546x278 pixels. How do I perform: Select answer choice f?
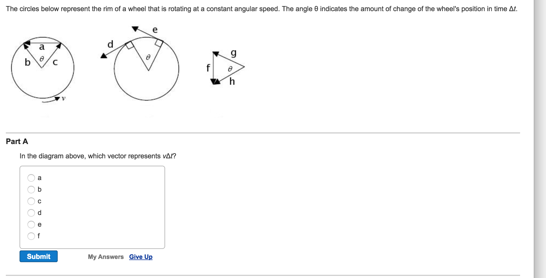tap(31, 236)
